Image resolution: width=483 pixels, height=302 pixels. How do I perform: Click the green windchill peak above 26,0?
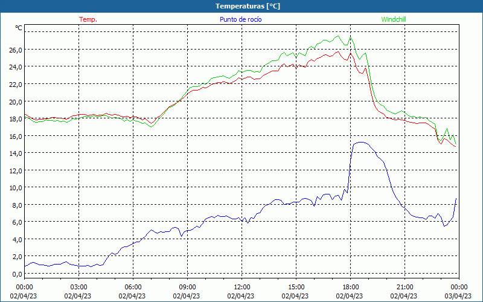[x=338, y=36]
